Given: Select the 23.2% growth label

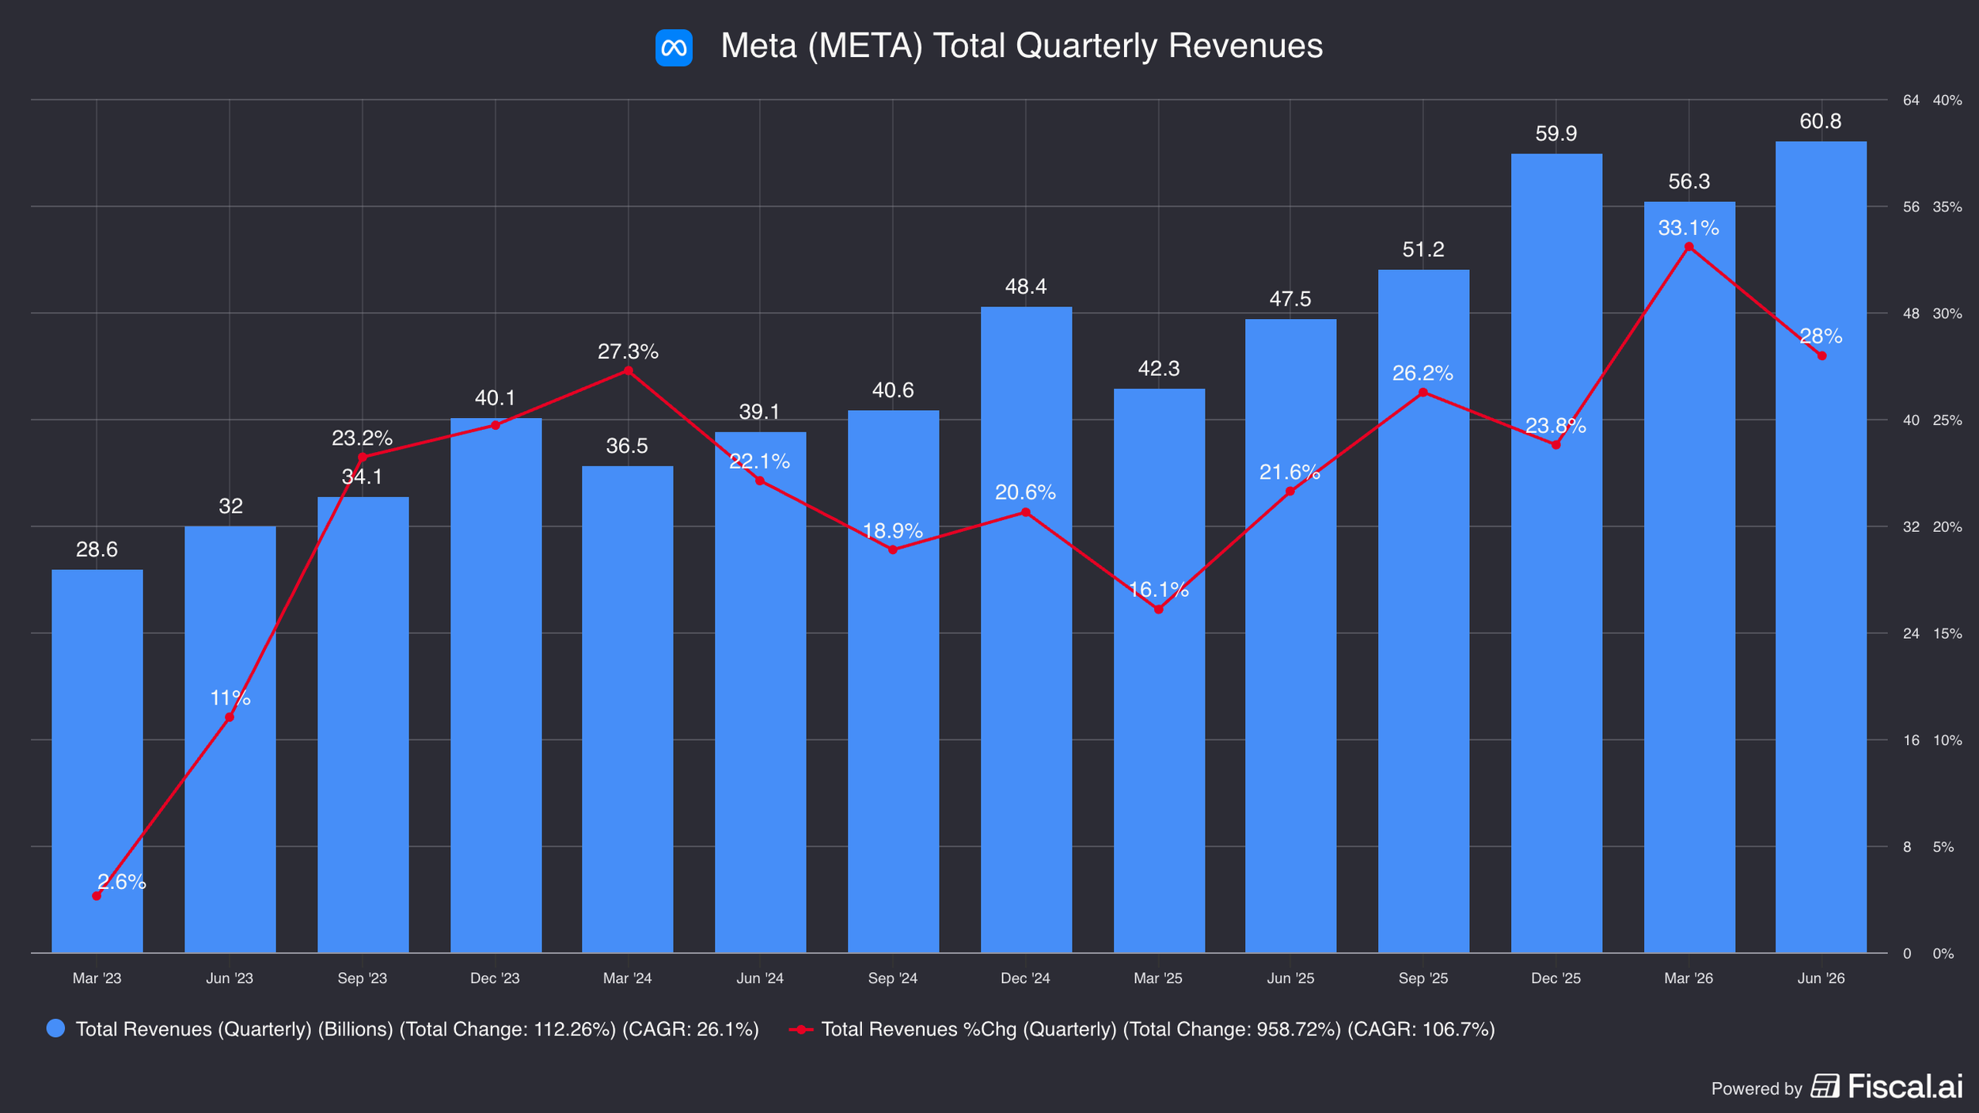Looking at the screenshot, I should tap(363, 439).
